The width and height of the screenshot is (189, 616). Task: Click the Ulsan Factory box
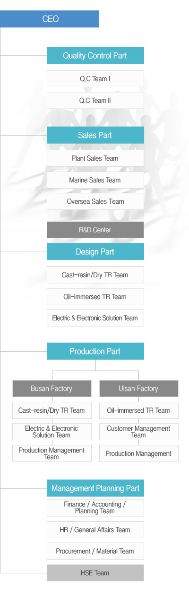click(x=138, y=389)
